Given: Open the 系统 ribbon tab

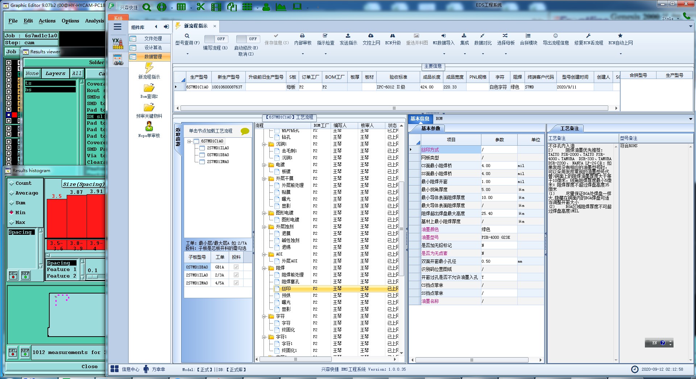Looking at the screenshot, I should click(118, 18).
